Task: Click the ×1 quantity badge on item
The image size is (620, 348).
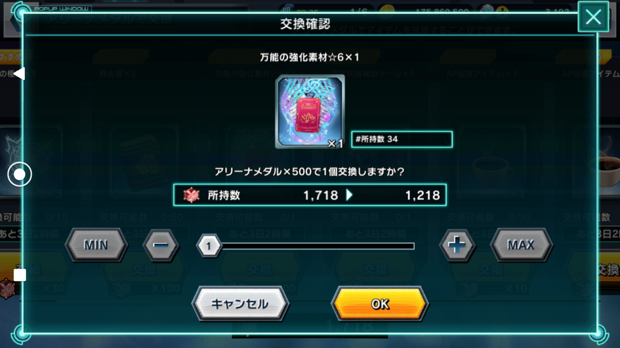Action: click(335, 144)
